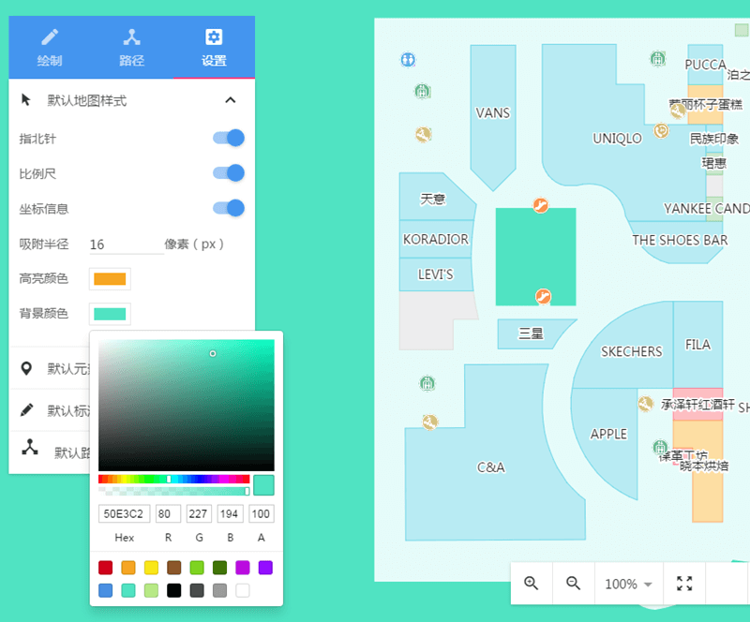This screenshot has height=622, width=750.
Task: Zoom out of the map with the minus magnifier
Action: coord(573,584)
